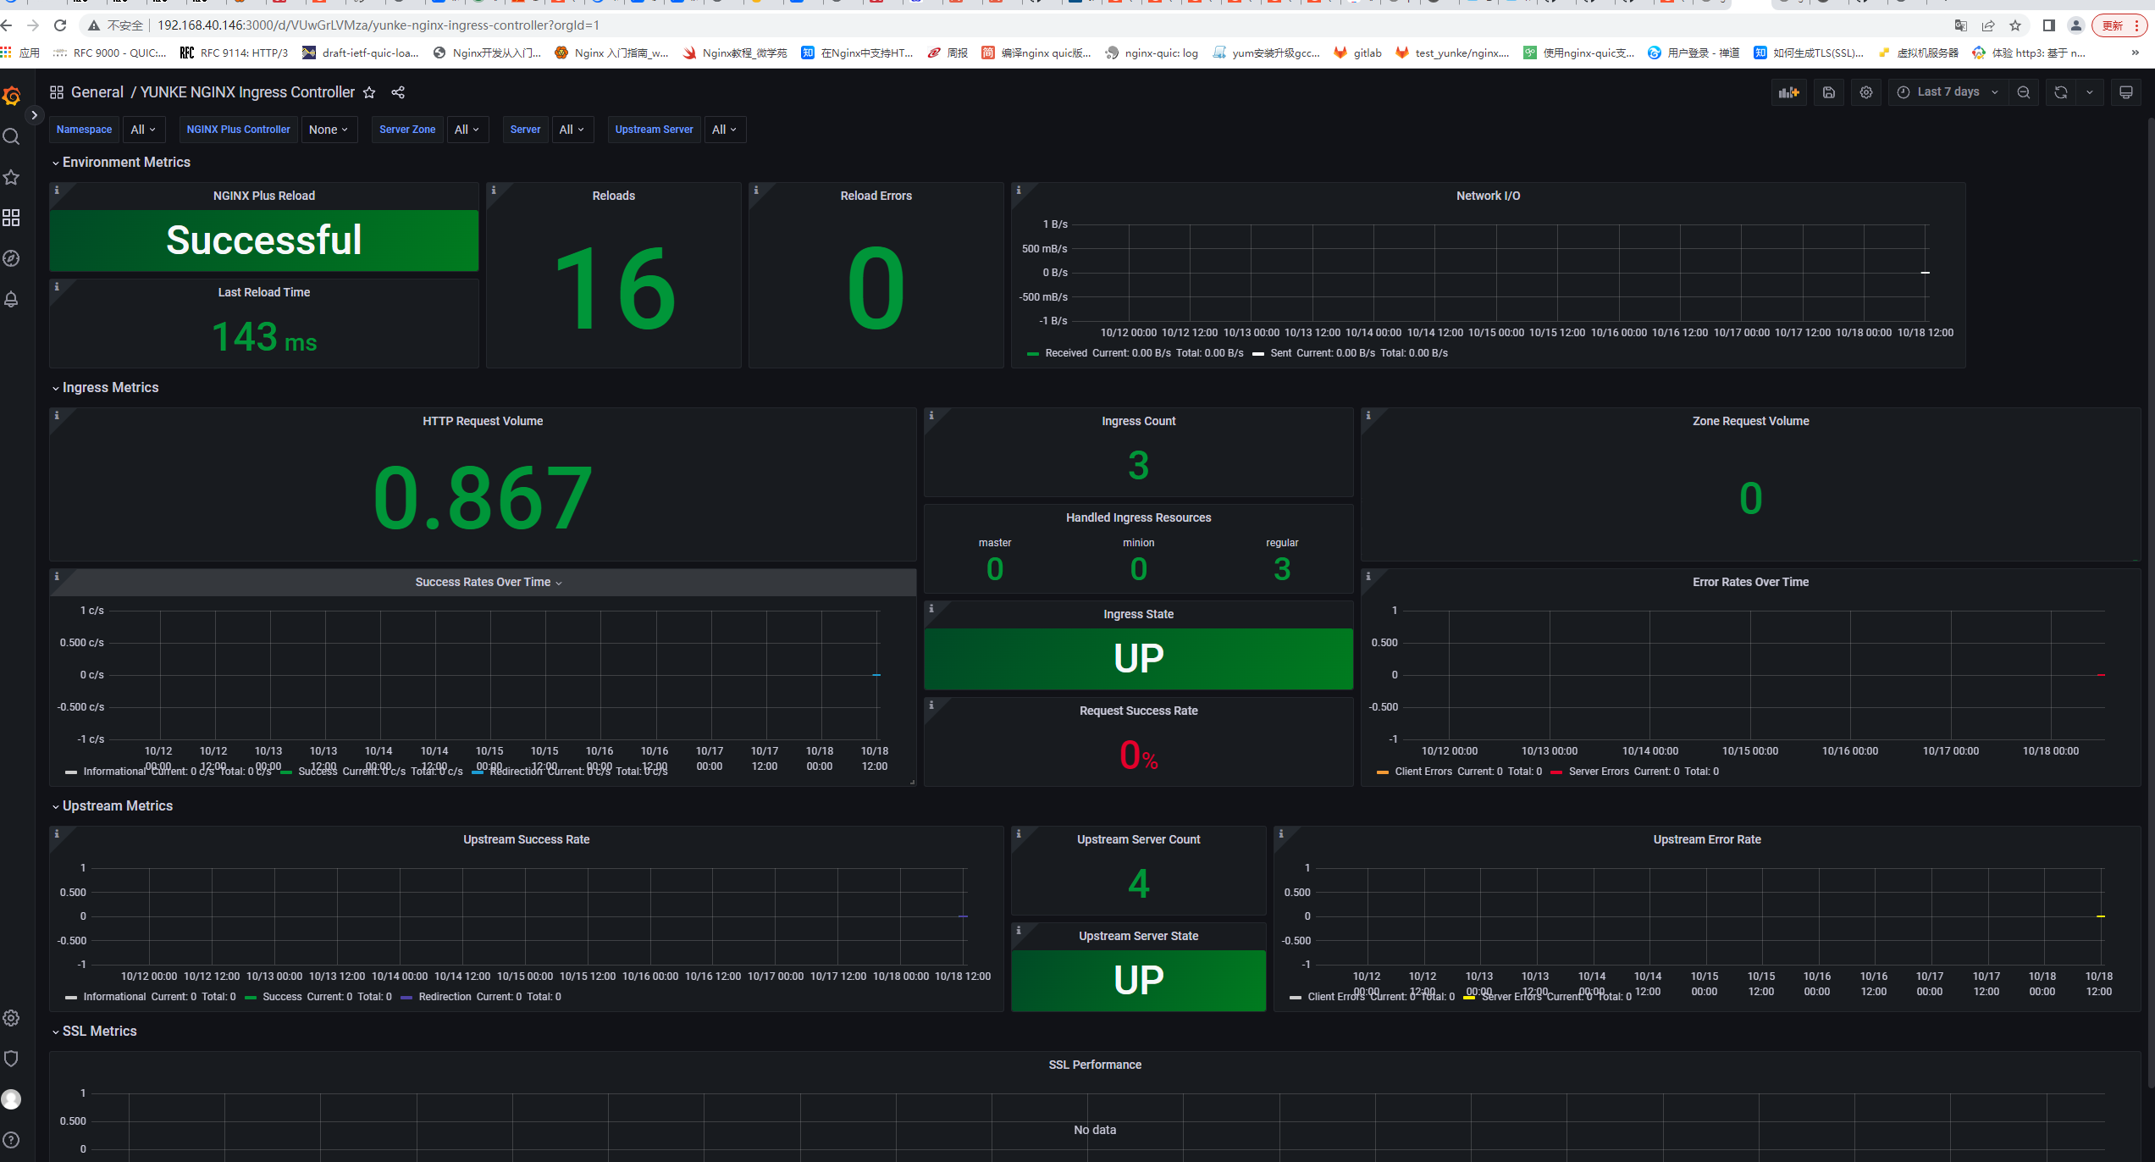This screenshot has width=2155, height=1162.
Task: Open the Alerting bell icon
Action: click(11, 299)
